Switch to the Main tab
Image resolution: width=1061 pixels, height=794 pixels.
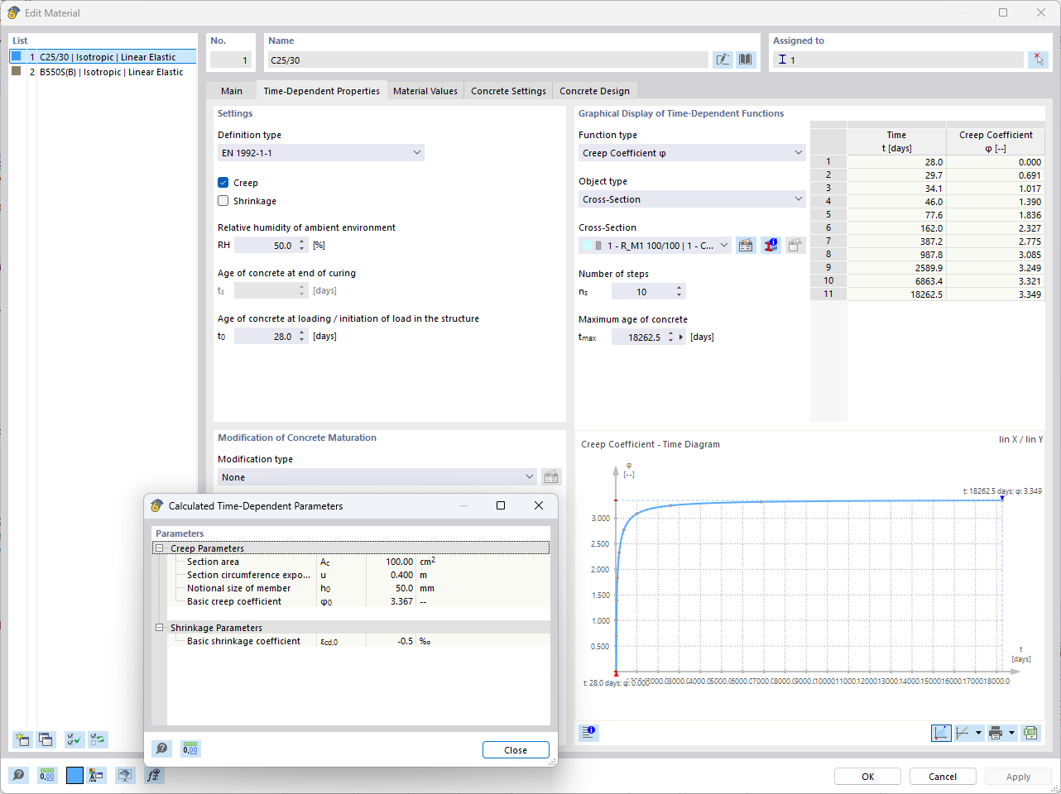pos(232,91)
